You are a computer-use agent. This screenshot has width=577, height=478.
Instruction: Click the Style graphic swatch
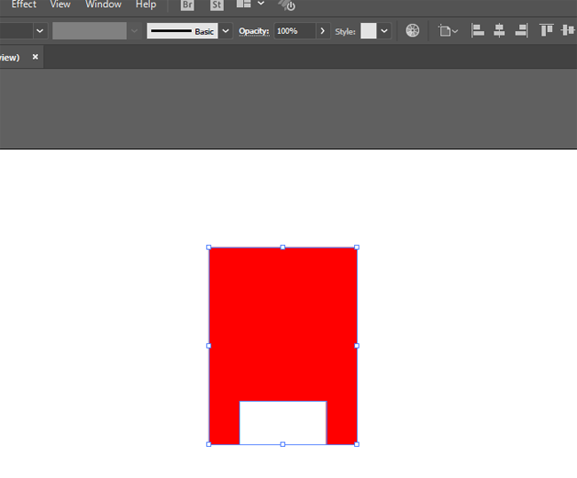[368, 30]
